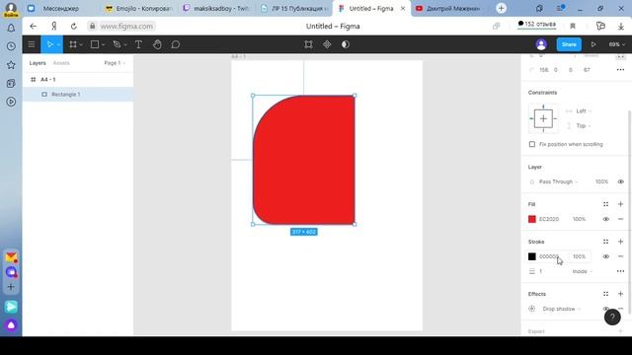Switch to the Emojilo browser tab
The height and width of the screenshot is (355, 632).
click(139, 8)
